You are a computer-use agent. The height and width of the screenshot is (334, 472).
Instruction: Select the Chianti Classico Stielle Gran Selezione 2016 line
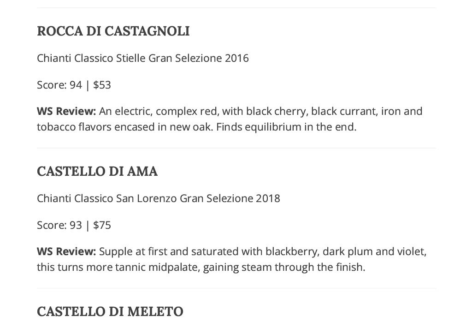coord(143,58)
